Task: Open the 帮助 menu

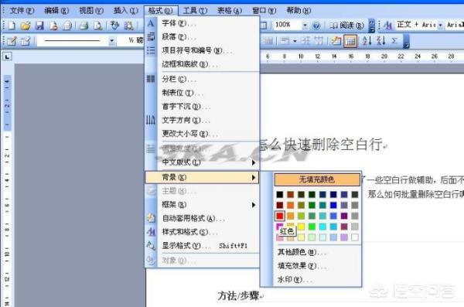Action: (x=299, y=11)
